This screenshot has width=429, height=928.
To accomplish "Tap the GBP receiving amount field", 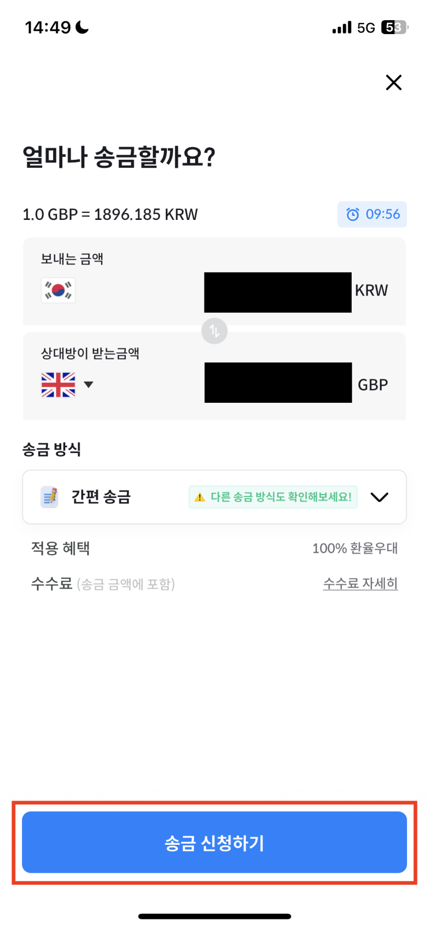I will coord(278,383).
